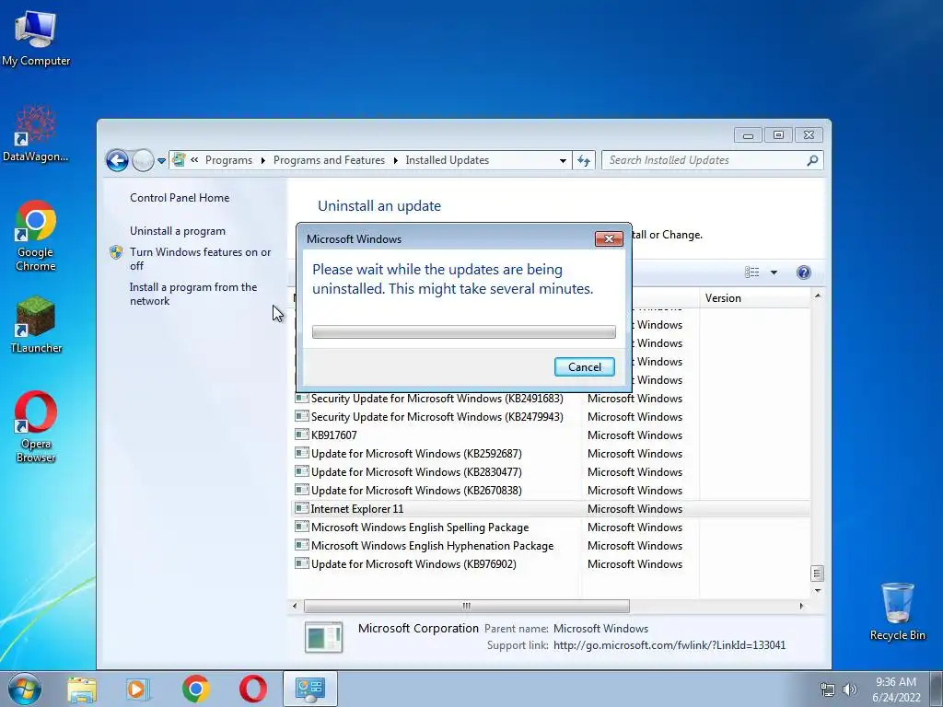Click the control panel icon in address bar
943x707 pixels.
(179, 160)
